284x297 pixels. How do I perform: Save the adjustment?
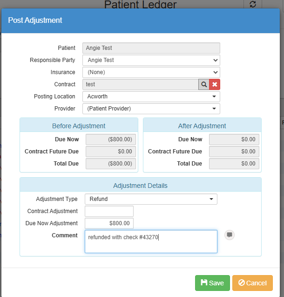[x=212, y=283]
